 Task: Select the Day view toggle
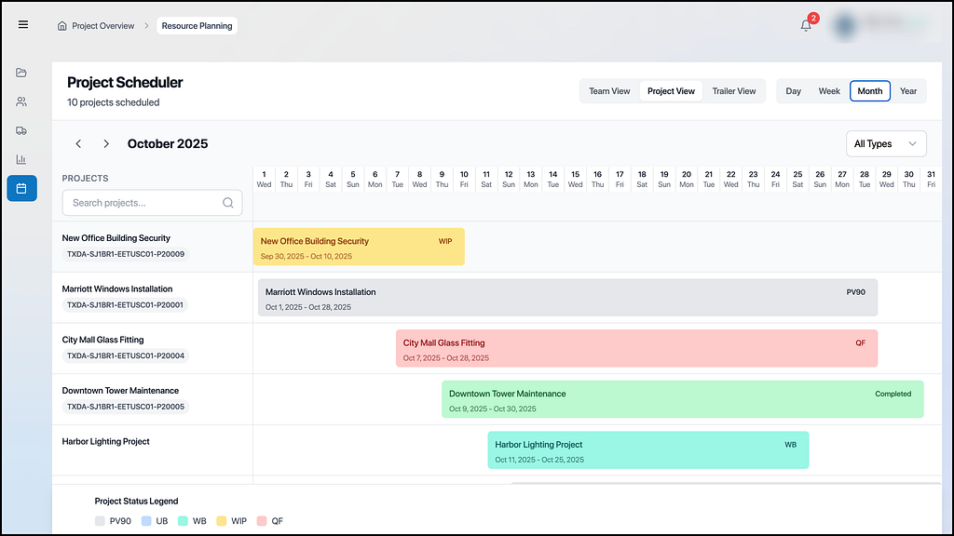click(x=793, y=91)
